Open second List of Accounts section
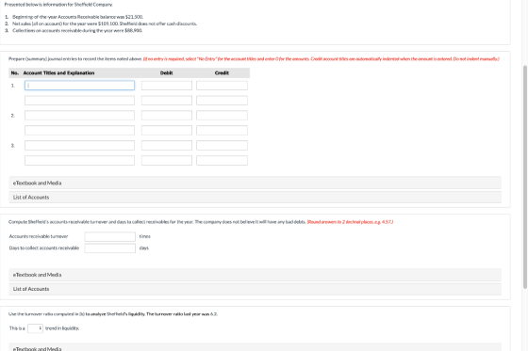 pos(255,289)
